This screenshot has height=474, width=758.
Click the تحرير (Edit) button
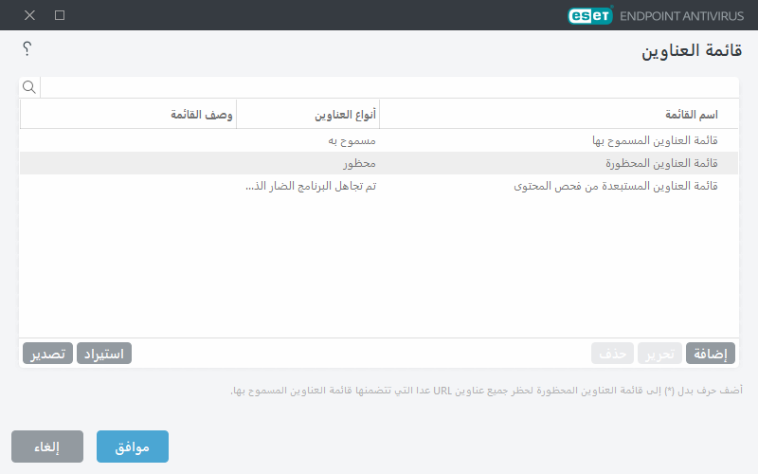(x=659, y=353)
